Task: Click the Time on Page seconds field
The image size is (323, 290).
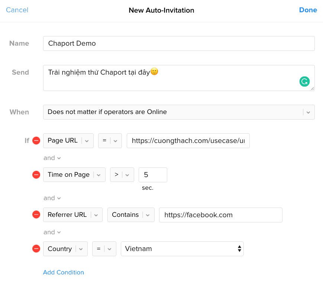Action: pos(153,175)
